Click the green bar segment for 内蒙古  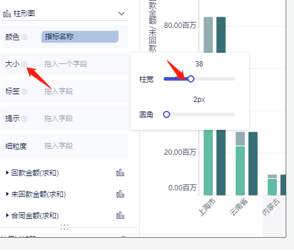pyautogui.click(x=272, y=187)
